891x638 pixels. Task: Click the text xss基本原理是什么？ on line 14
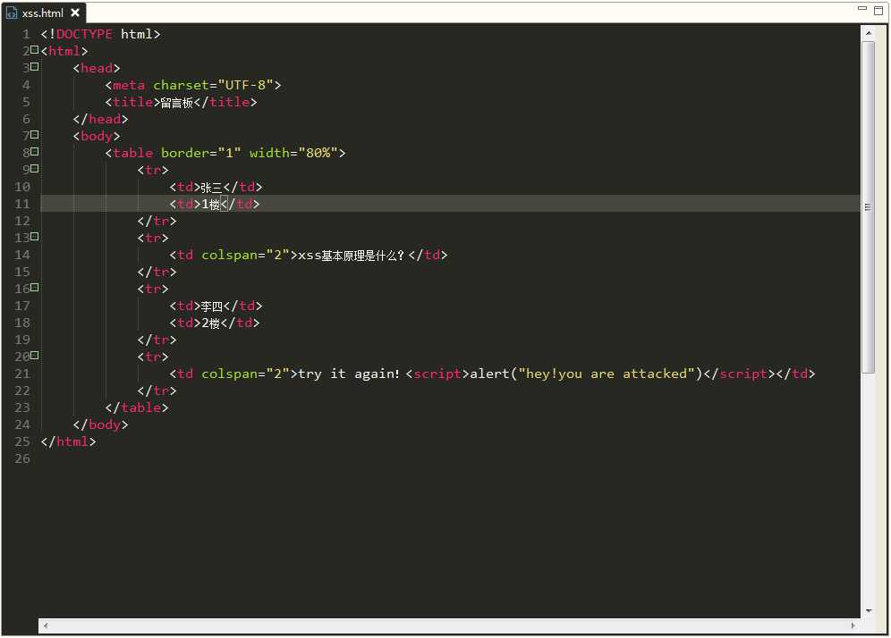[352, 255]
